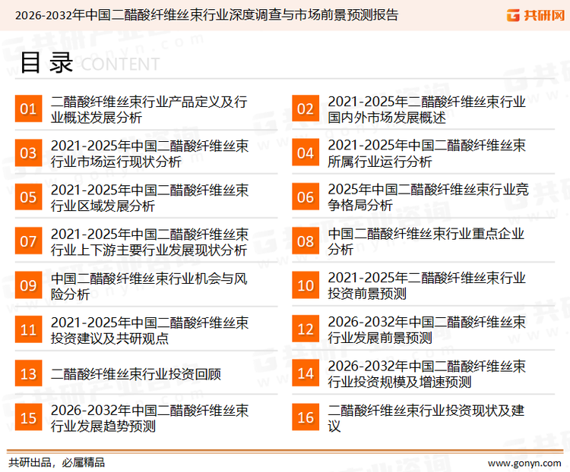Click the 共研网 logo in the header
This screenshot has width=570, height=472.
(x=536, y=15)
